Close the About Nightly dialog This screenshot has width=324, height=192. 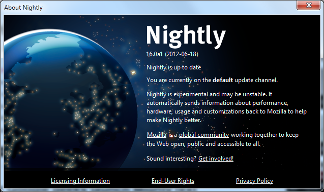pyautogui.click(x=309, y=5)
